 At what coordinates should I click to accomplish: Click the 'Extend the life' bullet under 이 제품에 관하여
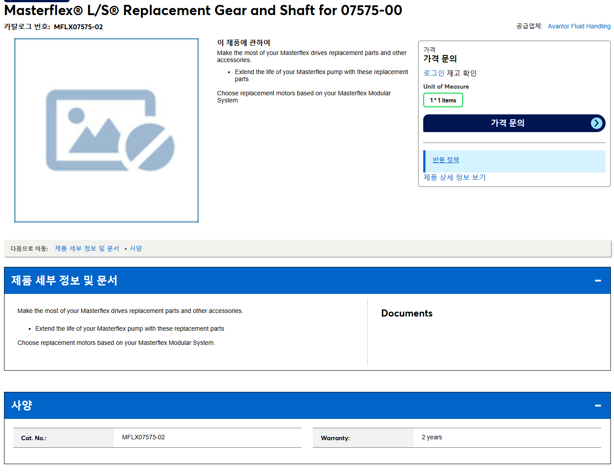coord(321,75)
